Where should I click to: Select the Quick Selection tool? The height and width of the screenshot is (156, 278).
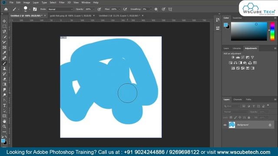pyautogui.click(x=4, y=37)
